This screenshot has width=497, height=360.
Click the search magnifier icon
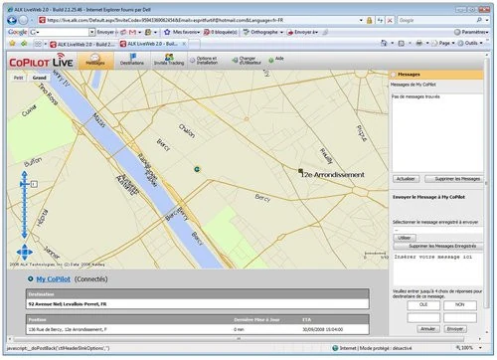click(x=479, y=20)
